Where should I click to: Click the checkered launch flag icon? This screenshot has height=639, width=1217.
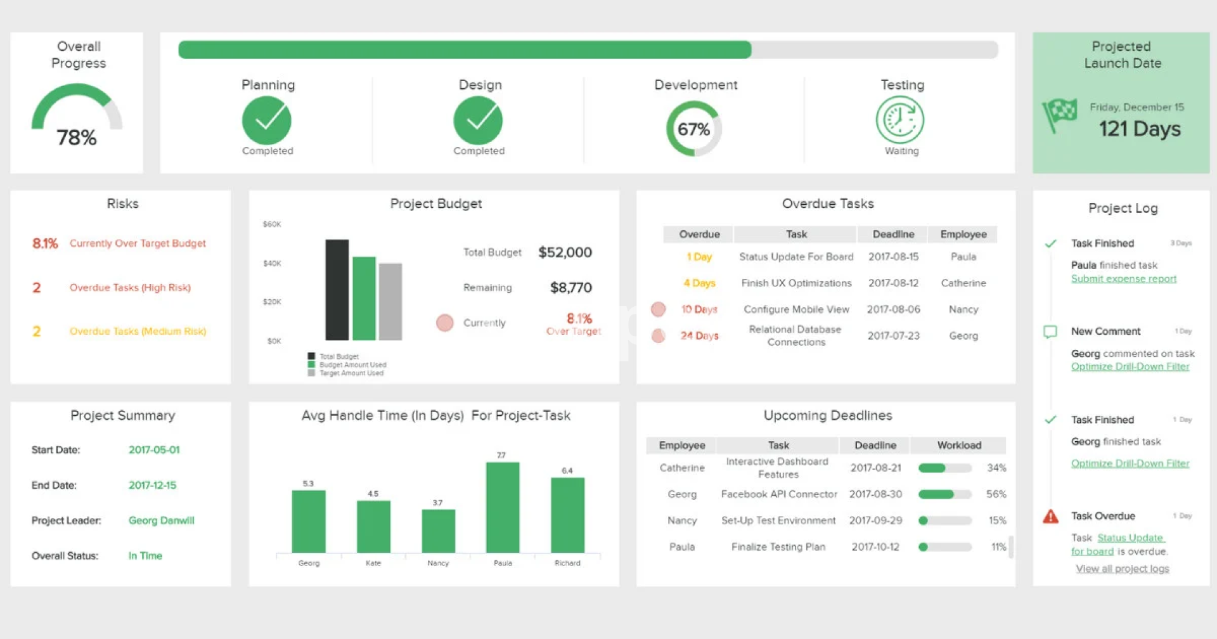pos(1060,115)
